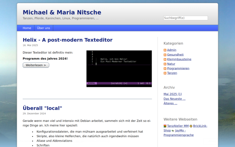The height and width of the screenshot is (147, 235).
Task: Open the Tanzen category link
Action: click(x=172, y=73)
